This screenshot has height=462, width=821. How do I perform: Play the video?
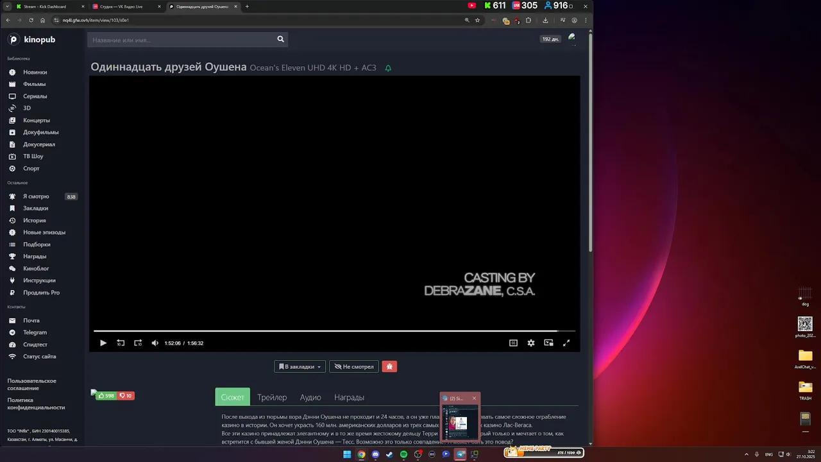103,343
